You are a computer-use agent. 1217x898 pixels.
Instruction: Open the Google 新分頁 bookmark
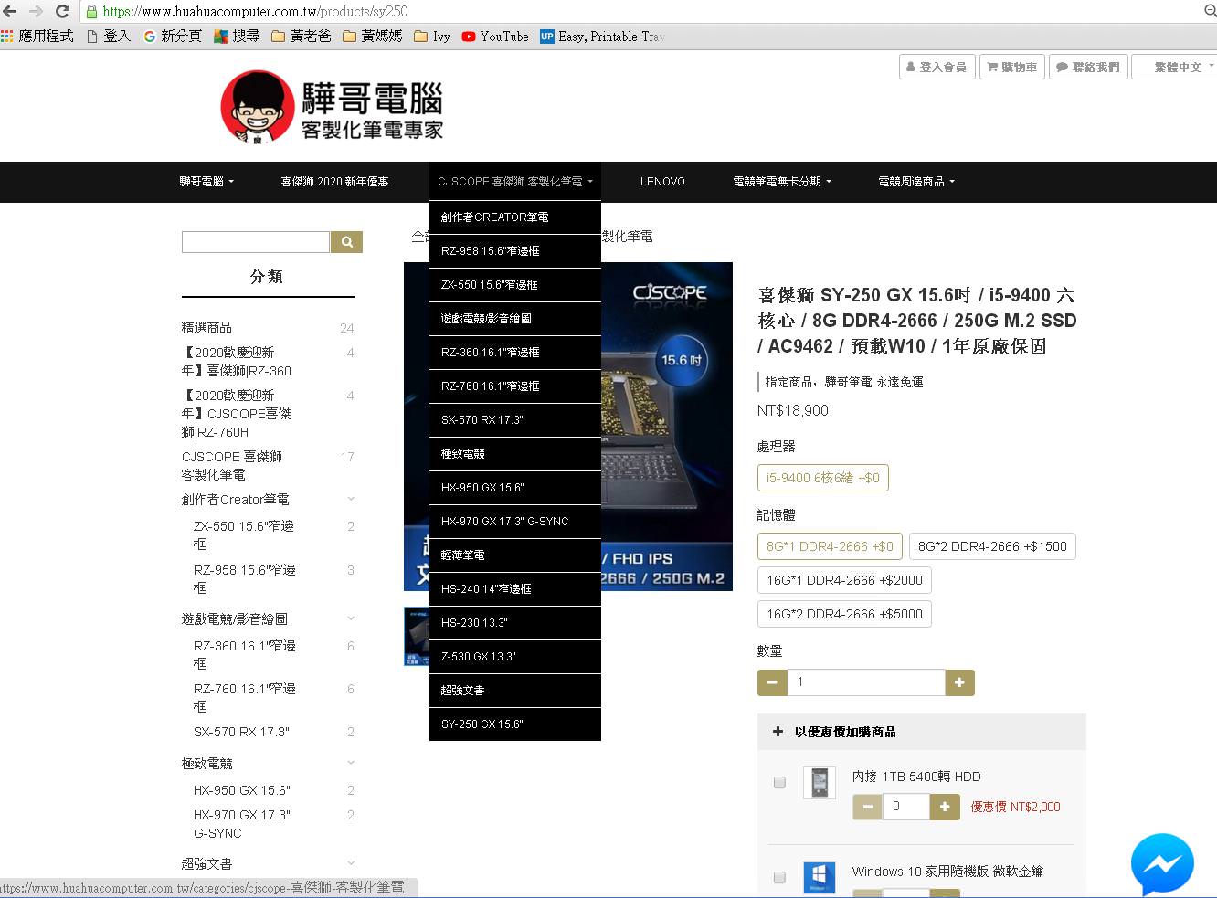point(173,37)
